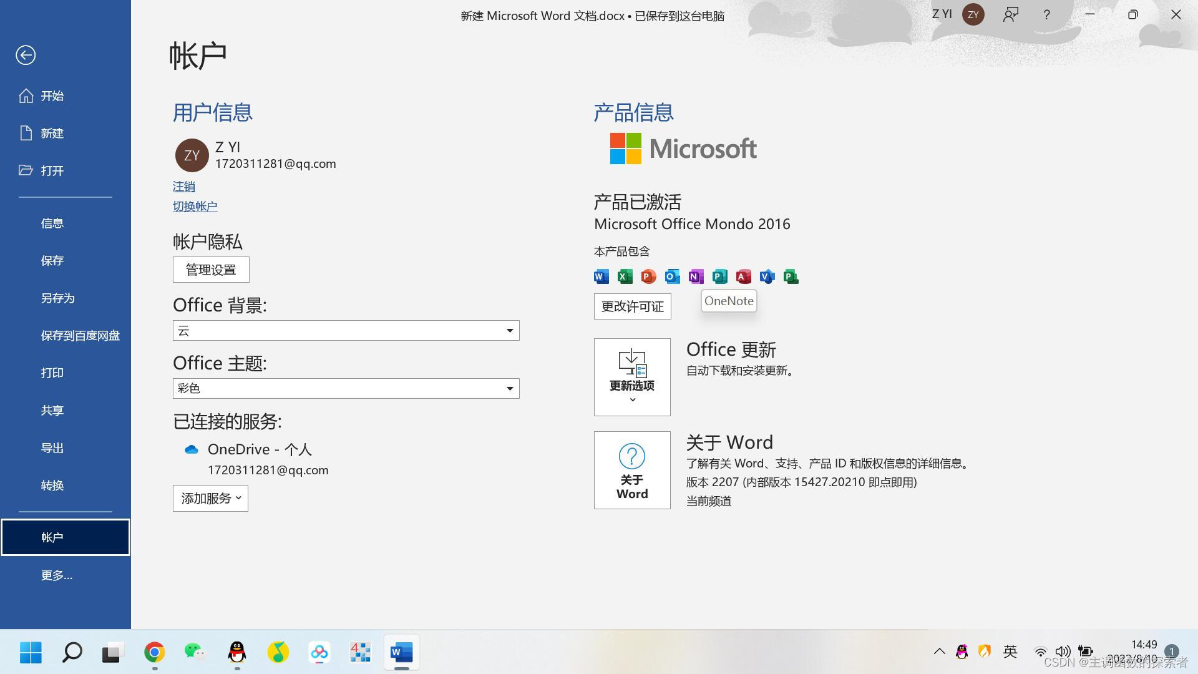Click the 切换帐户 link
The height and width of the screenshot is (674, 1198).
click(195, 207)
